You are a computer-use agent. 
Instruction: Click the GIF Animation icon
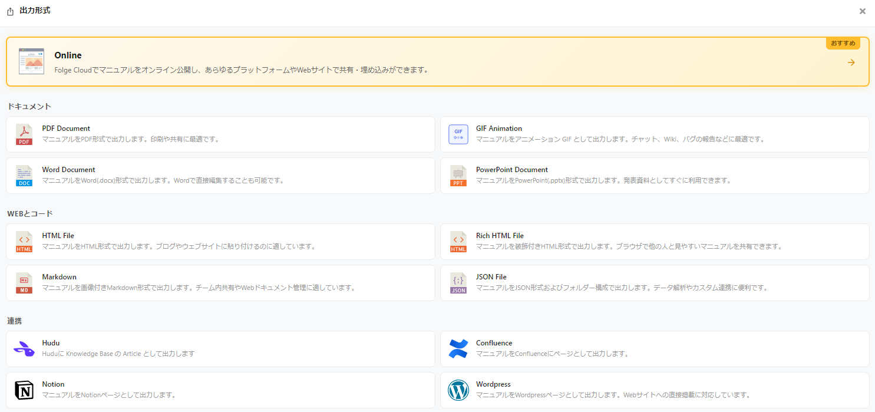pos(458,134)
